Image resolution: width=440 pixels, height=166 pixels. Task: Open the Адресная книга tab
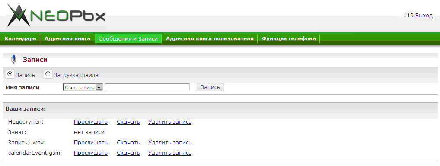click(67, 38)
